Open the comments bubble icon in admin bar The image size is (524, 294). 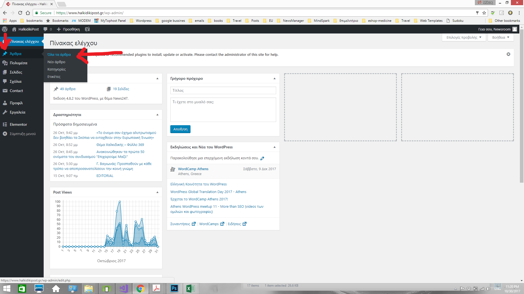46,29
